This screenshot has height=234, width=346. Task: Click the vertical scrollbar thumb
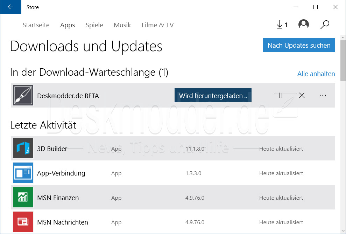click(x=343, y=61)
